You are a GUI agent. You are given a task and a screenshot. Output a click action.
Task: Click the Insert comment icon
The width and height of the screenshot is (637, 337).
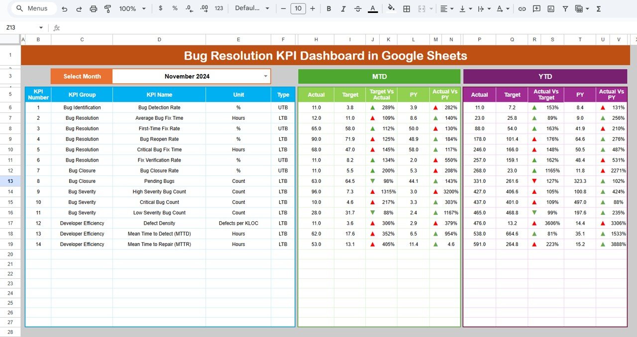click(536, 8)
